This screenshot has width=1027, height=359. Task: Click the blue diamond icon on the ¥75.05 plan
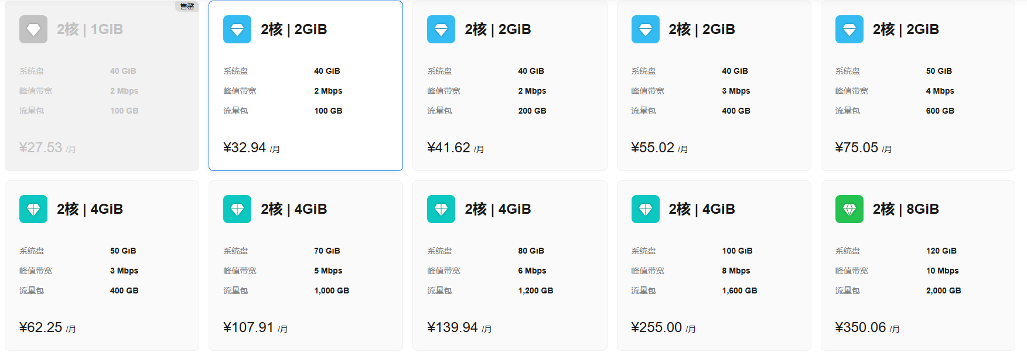point(849,29)
